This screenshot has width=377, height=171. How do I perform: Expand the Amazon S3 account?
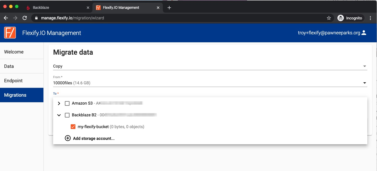[59, 103]
